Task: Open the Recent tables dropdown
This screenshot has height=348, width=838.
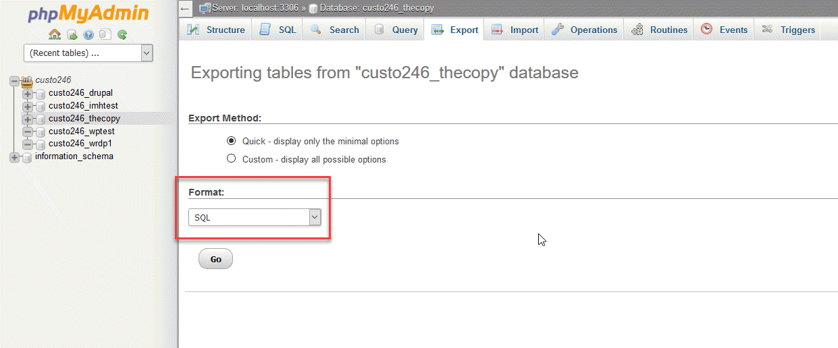Action: coord(88,53)
